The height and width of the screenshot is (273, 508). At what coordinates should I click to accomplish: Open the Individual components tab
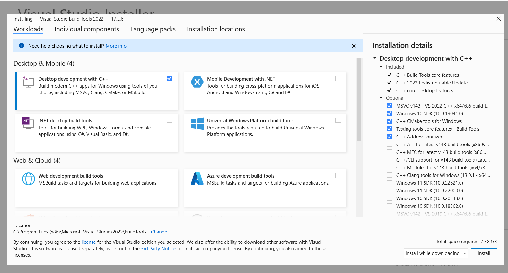[x=87, y=29]
